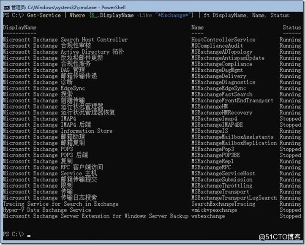Viewport: 305px width, 245px height.
Task: Select 'MSExchangeSubmission' name cell
Action: click(x=222, y=180)
